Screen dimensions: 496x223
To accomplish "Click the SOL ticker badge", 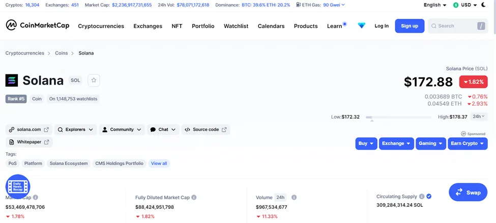I will (75, 80).
